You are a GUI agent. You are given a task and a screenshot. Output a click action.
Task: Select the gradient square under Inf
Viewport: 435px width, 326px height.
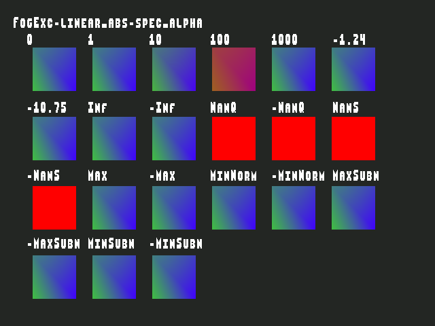pyautogui.click(x=114, y=139)
